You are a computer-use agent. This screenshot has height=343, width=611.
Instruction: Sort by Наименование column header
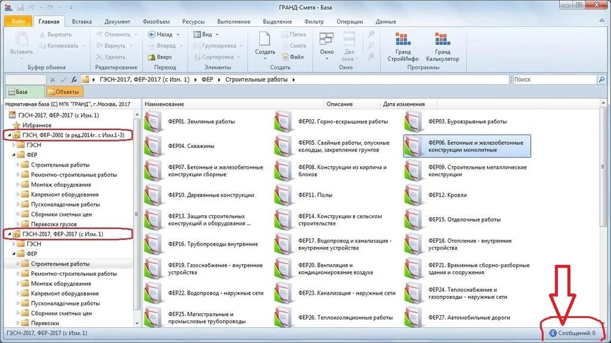point(233,104)
